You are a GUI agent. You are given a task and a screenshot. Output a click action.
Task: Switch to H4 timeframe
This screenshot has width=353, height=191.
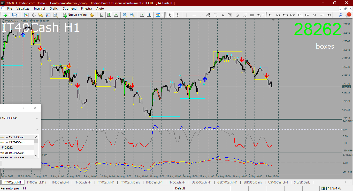[307, 15]
